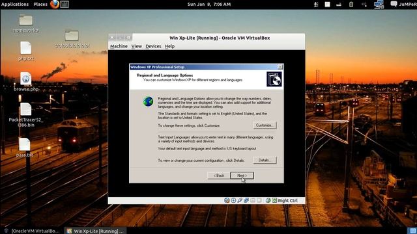Click the green host key capture icon
The image size is (417, 234).
[x=274, y=200]
